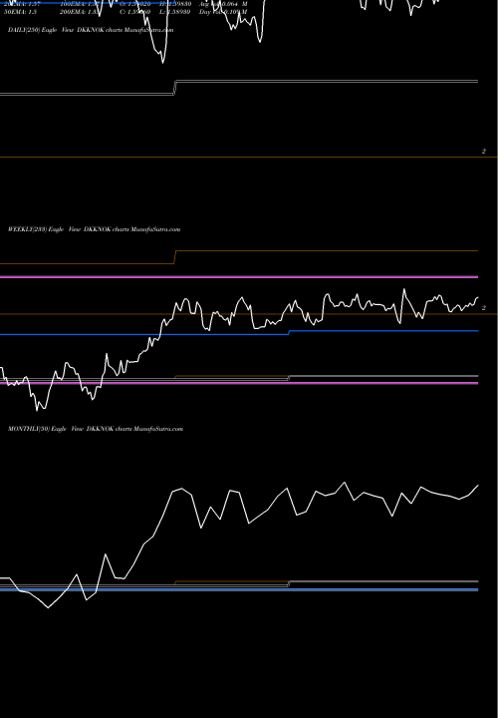Click the axis label 2 on daily chart

pos(484,152)
